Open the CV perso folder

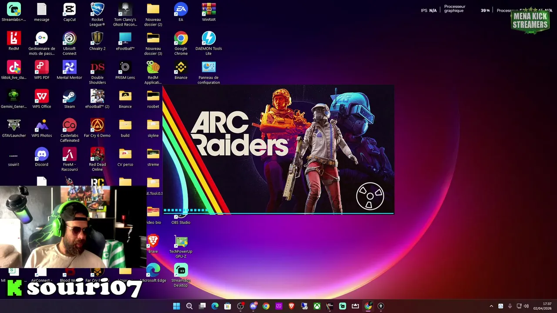(x=125, y=157)
